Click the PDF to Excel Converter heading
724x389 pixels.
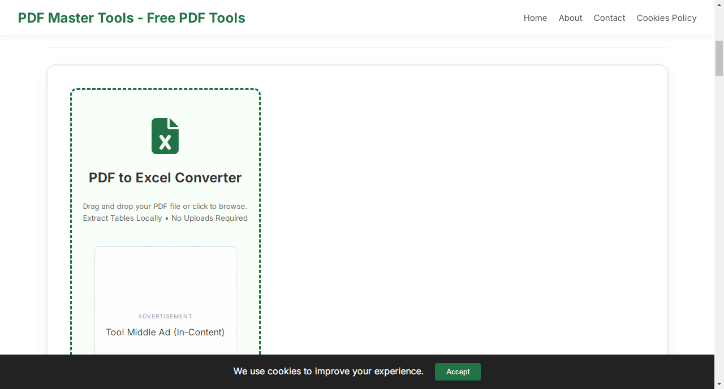tap(165, 177)
